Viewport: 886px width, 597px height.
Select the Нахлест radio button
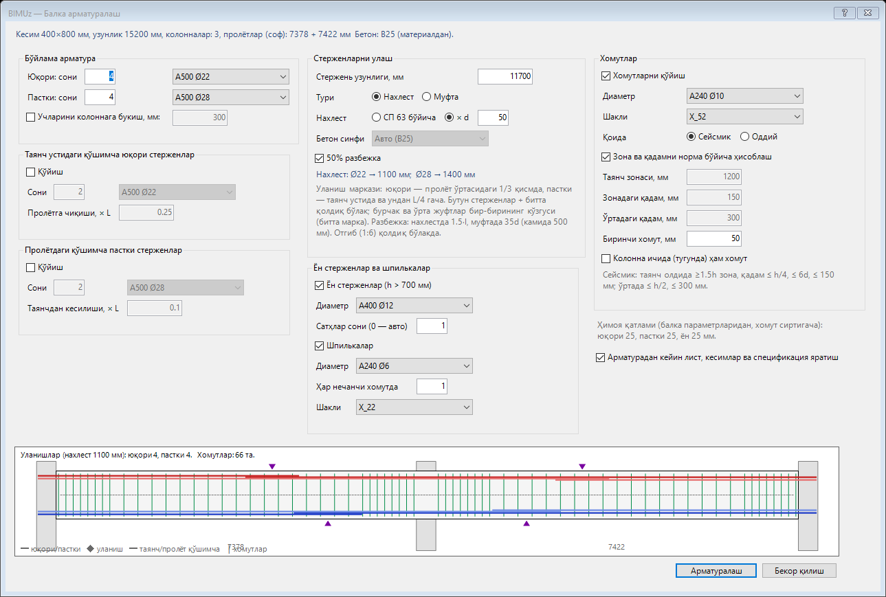tap(376, 97)
